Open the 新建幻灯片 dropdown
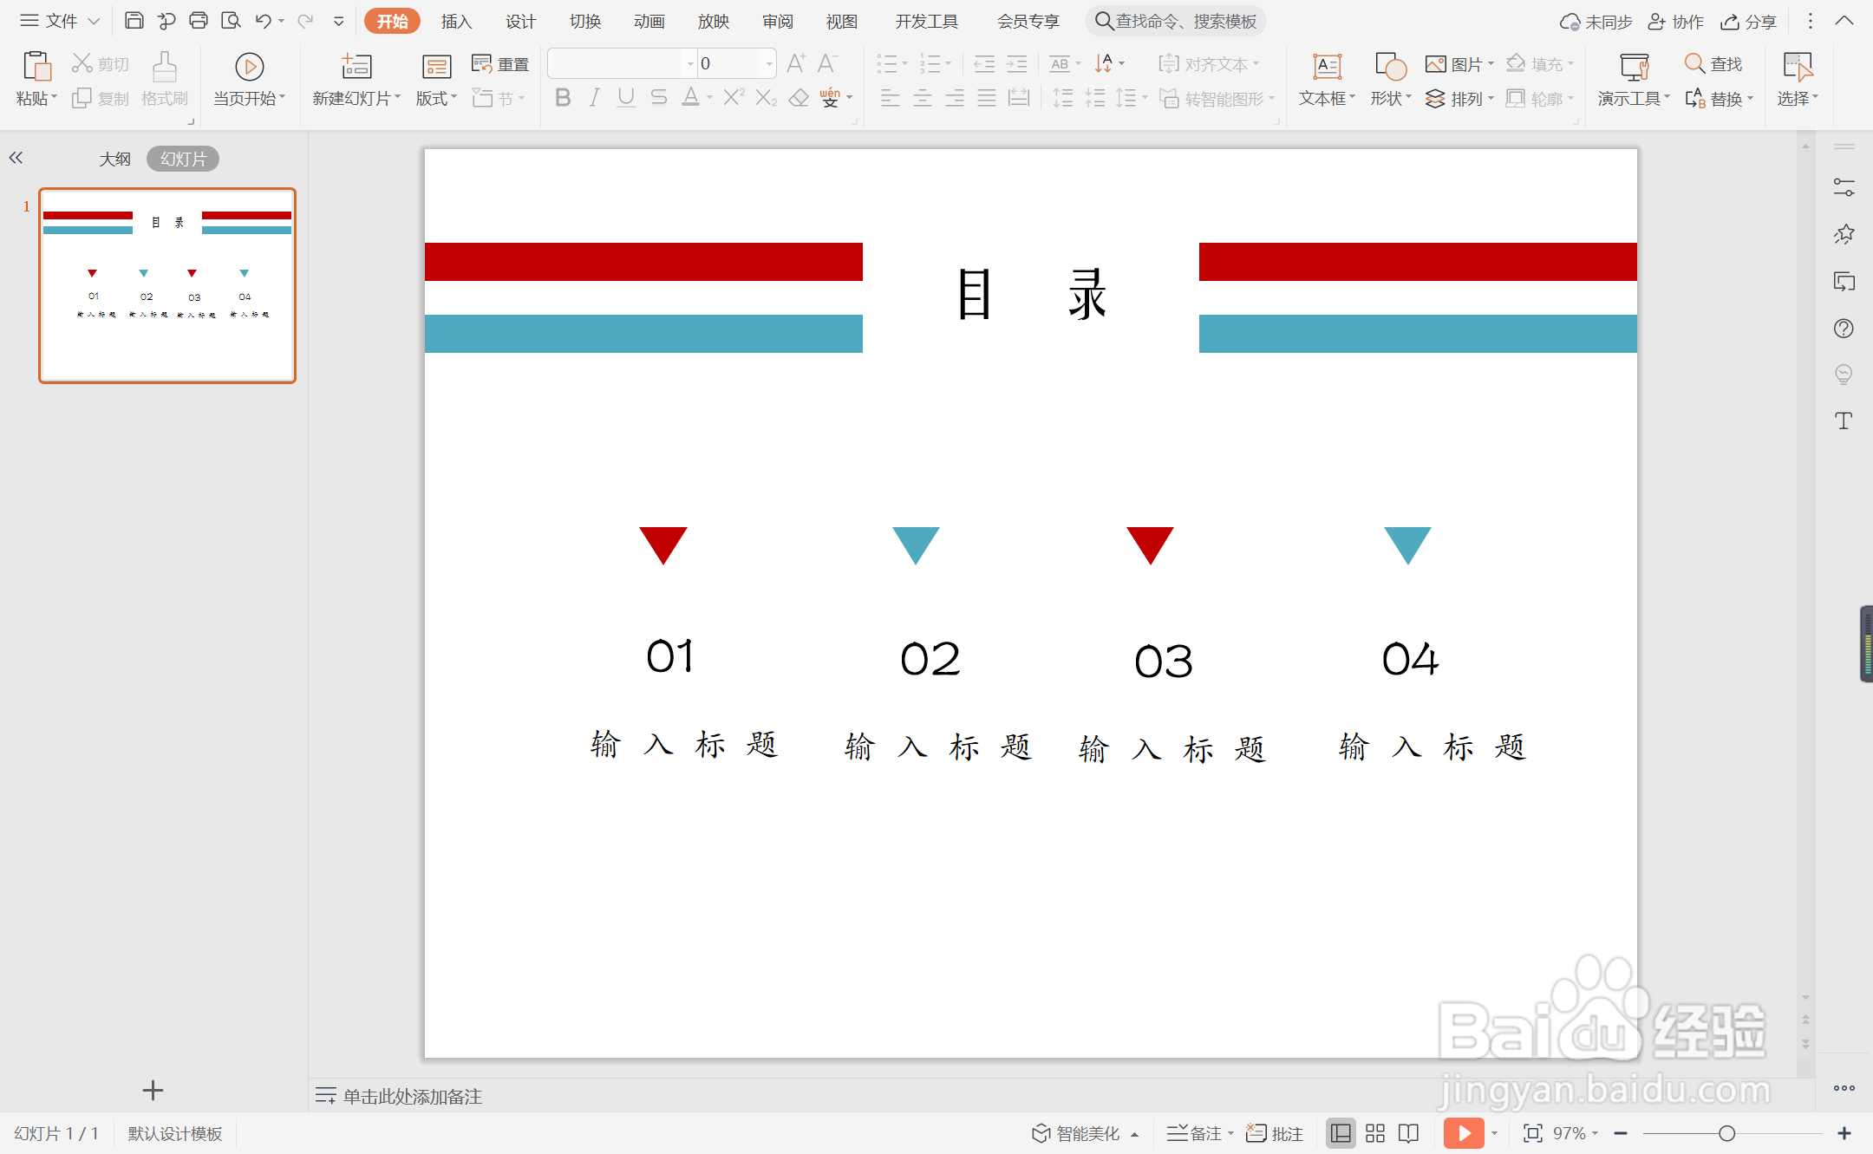Image resolution: width=1873 pixels, height=1154 pixels. (x=356, y=98)
